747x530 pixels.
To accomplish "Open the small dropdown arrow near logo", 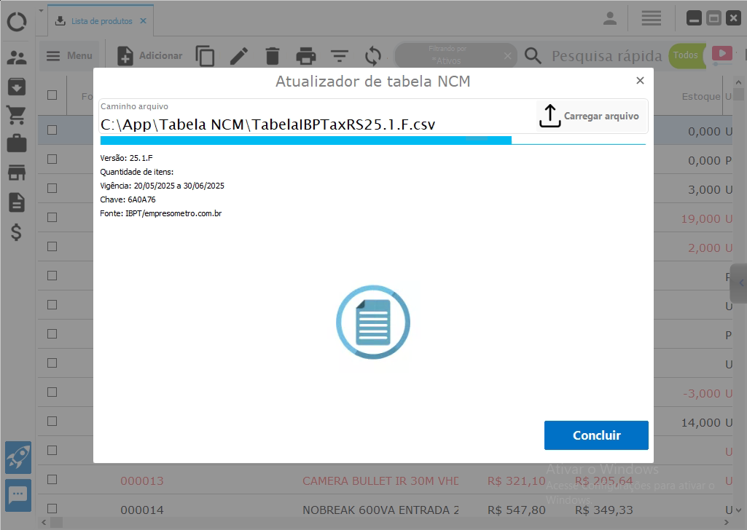I will [41, 12].
